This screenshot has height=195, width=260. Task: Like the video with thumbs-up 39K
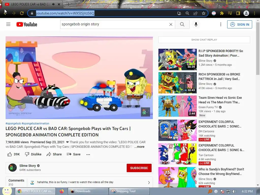[x=14, y=154]
